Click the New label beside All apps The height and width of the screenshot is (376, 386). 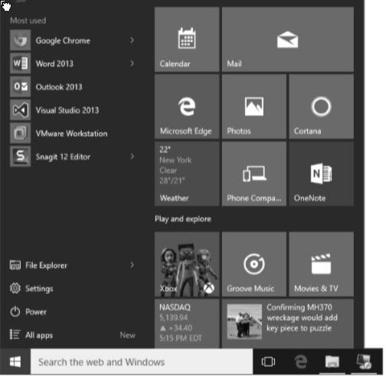127,335
